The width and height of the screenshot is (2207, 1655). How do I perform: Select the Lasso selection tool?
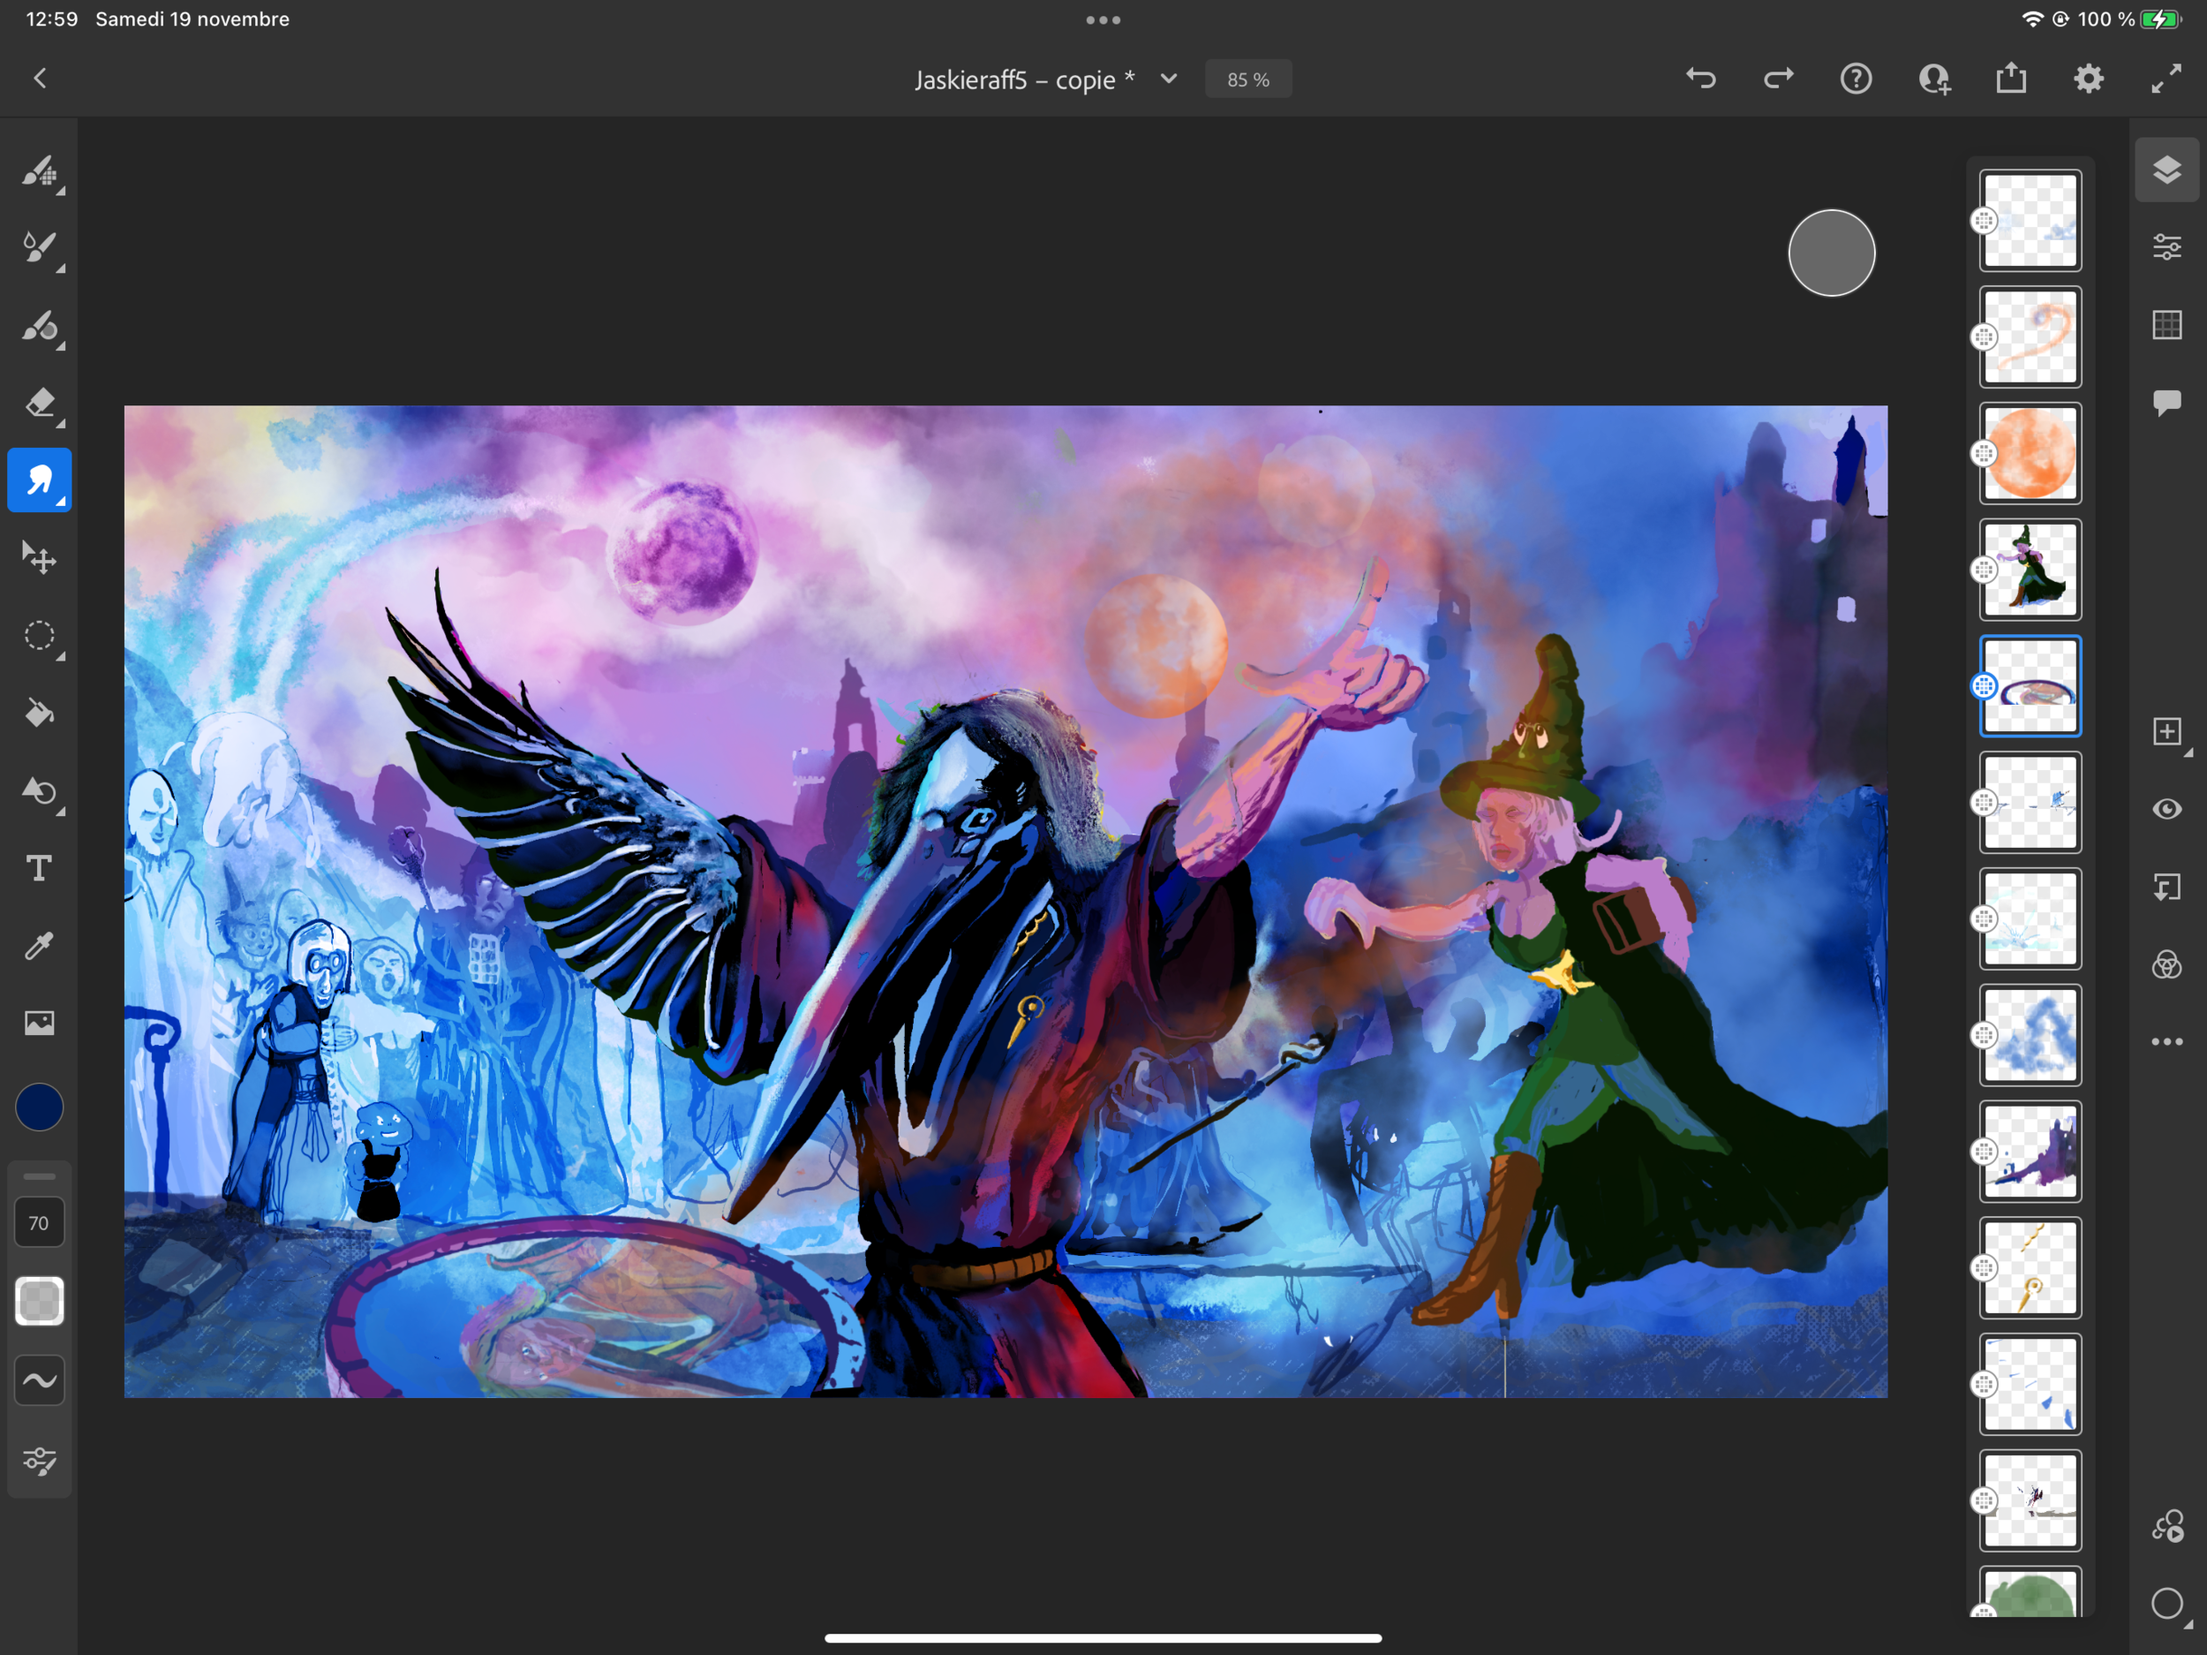pos(39,636)
